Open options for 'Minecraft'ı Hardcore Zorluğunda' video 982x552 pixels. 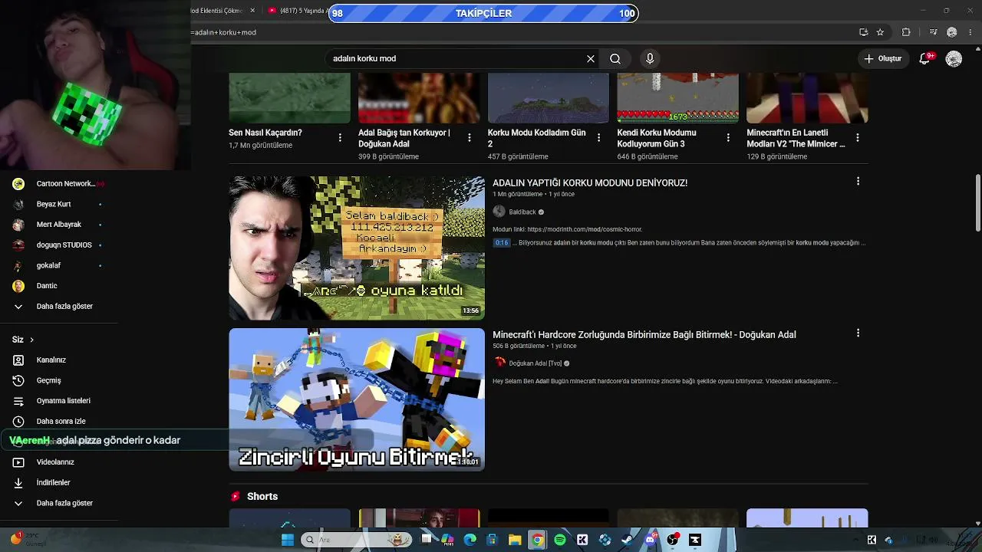(858, 333)
